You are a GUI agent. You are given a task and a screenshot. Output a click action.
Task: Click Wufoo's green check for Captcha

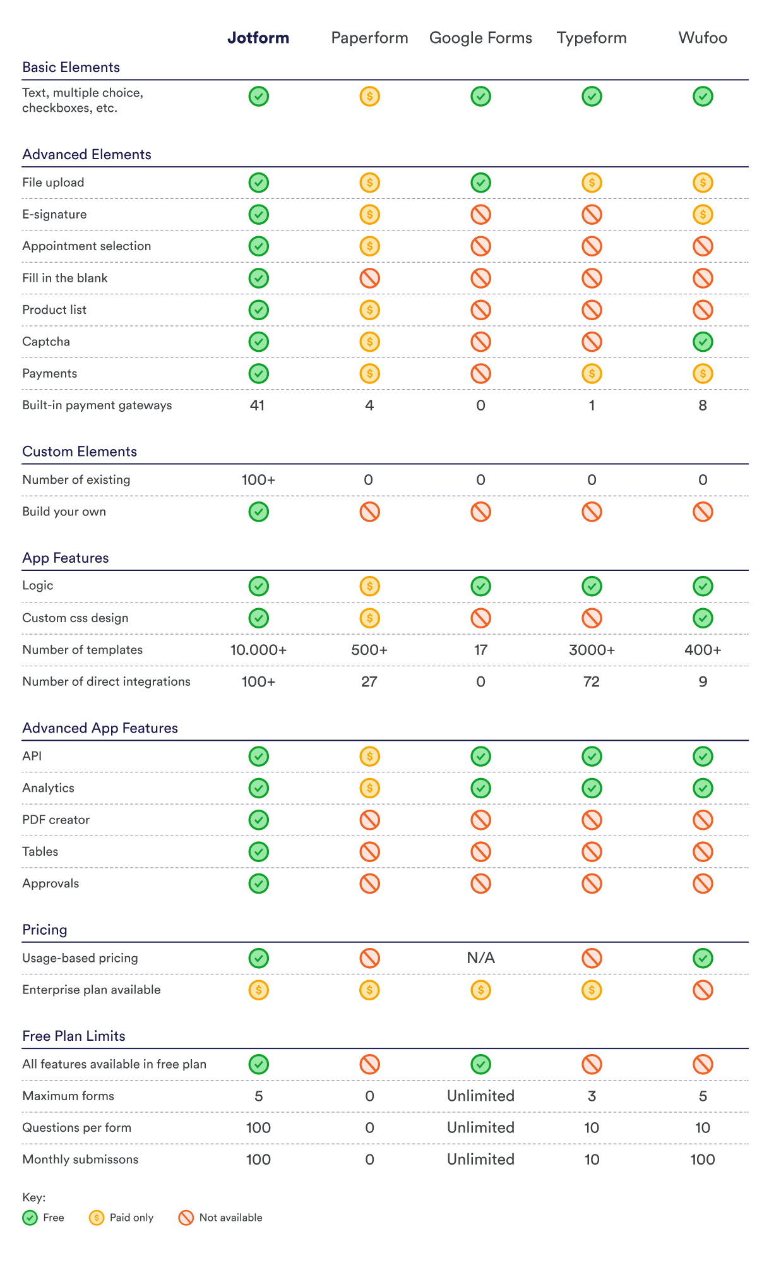click(703, 342)
